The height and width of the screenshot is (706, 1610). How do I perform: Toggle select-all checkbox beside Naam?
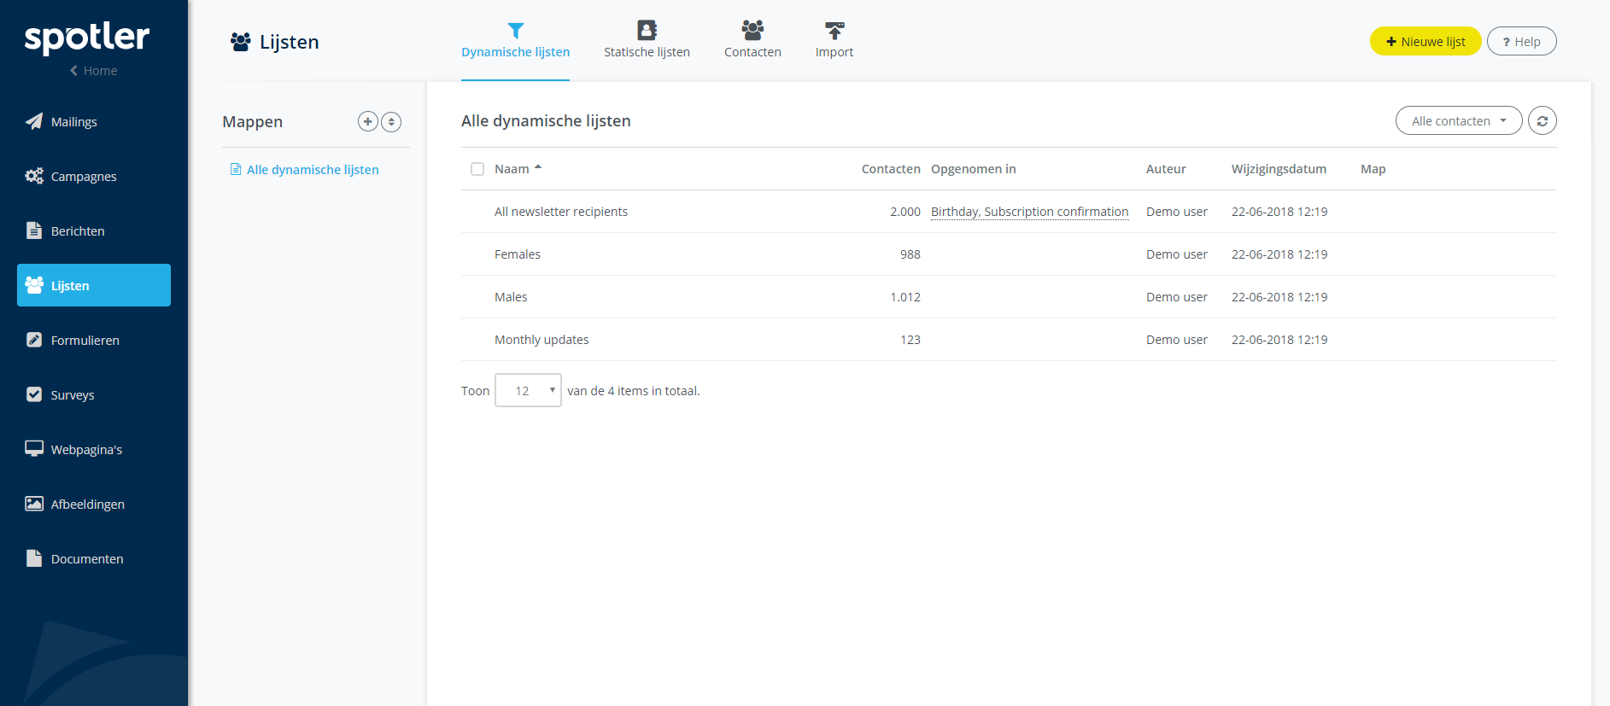477,169
